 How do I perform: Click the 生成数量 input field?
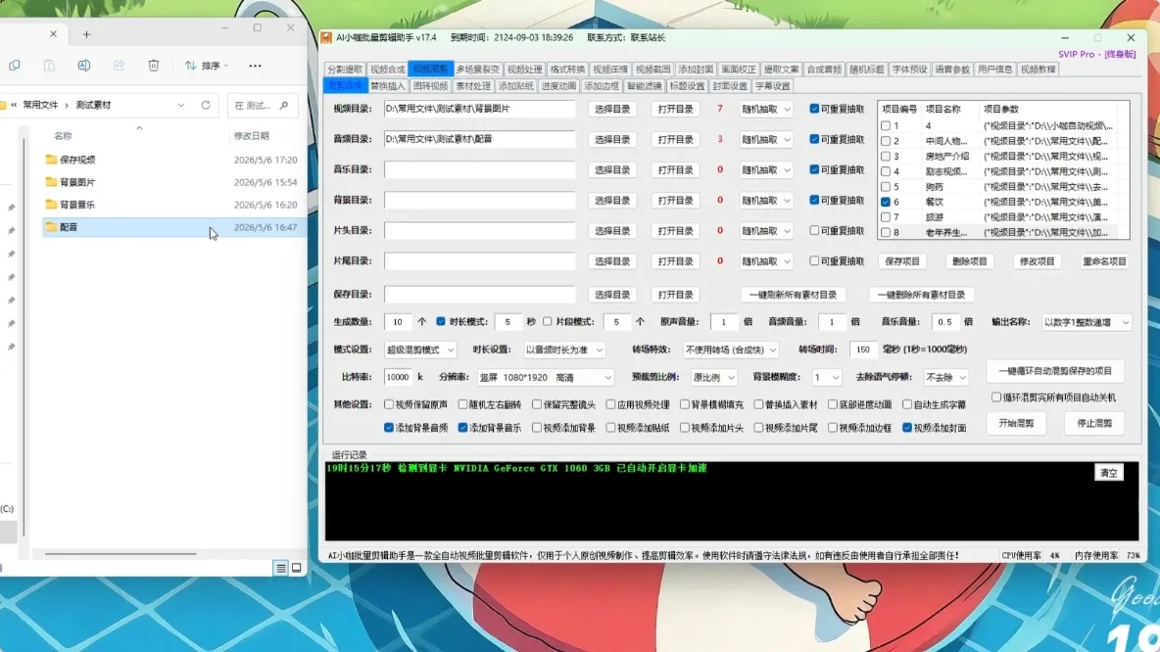click(x=398, y=322)
